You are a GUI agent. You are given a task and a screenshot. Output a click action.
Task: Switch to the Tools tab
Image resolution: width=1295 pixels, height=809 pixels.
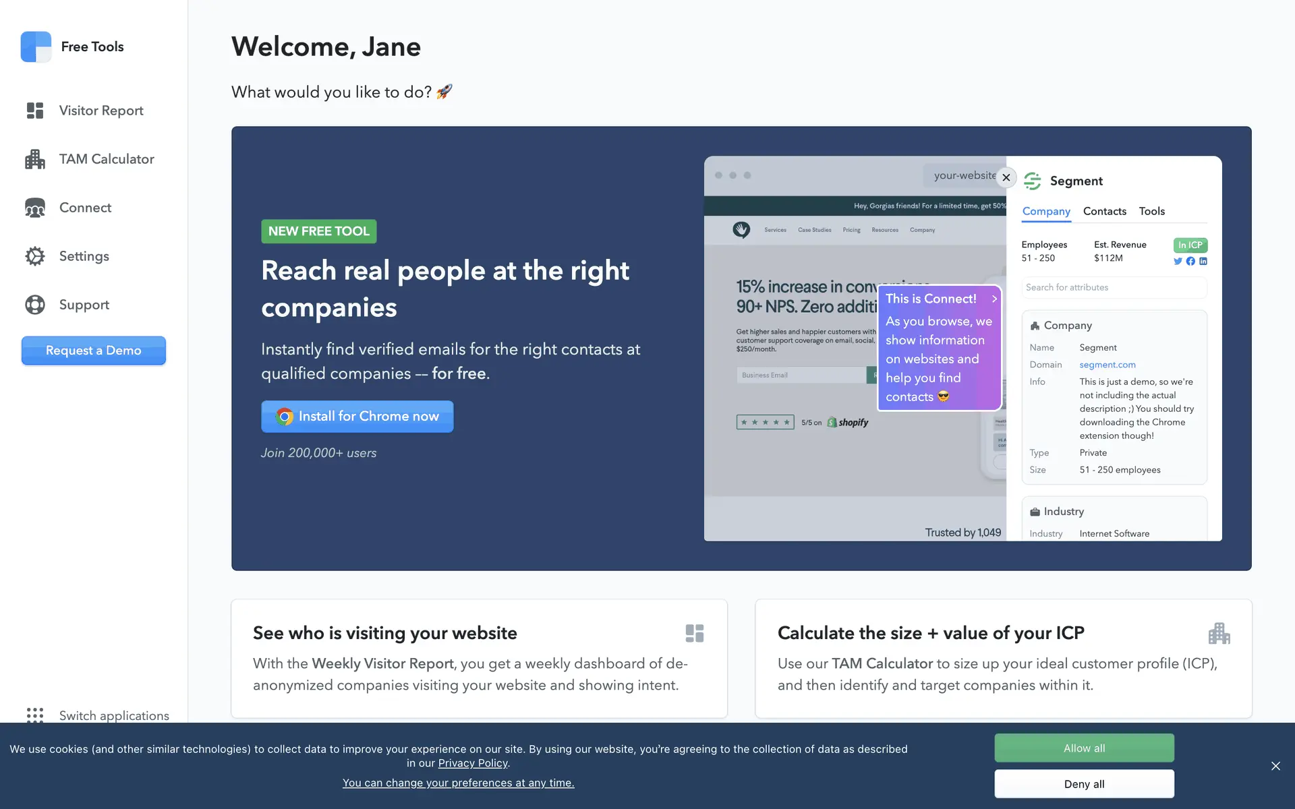point(1151,211)
